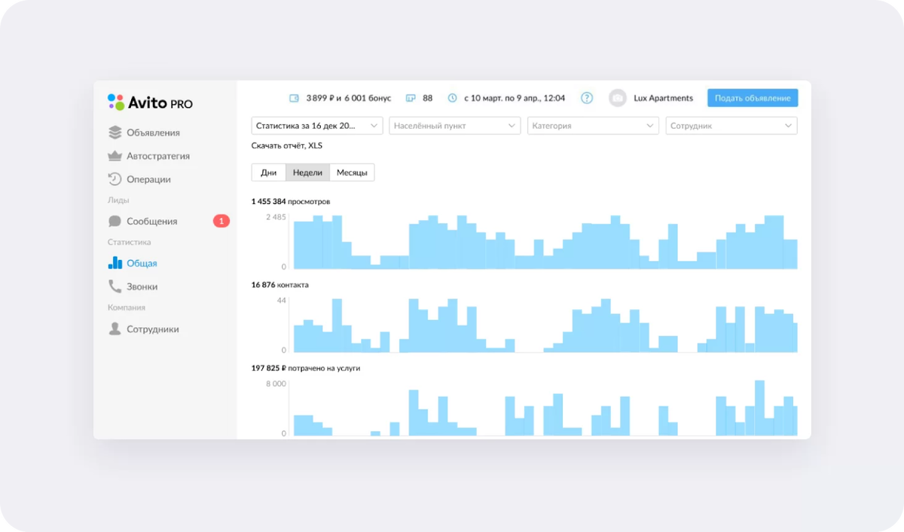Select the Звонки phone icon
Screen dimensions: 904x532
(x=115, y=286)
